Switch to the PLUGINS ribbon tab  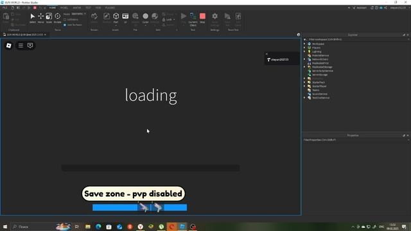110,8
